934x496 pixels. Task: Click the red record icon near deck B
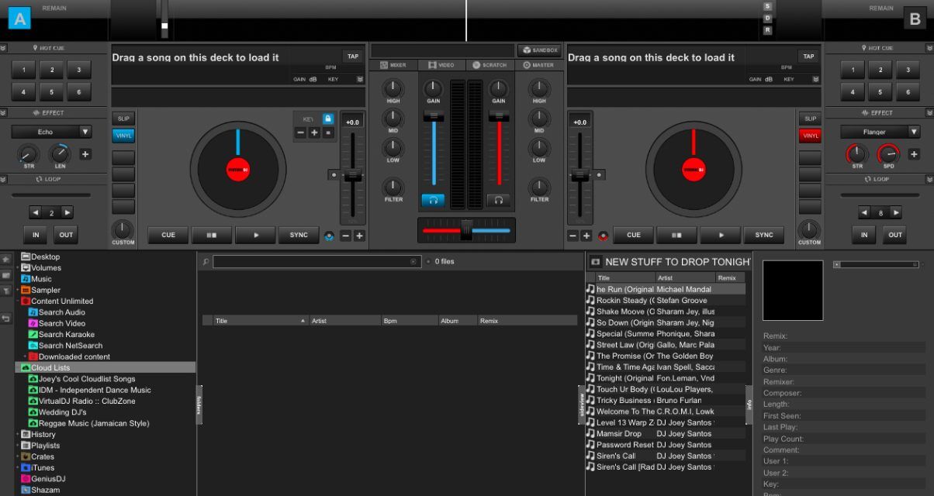tap(603, 236)
